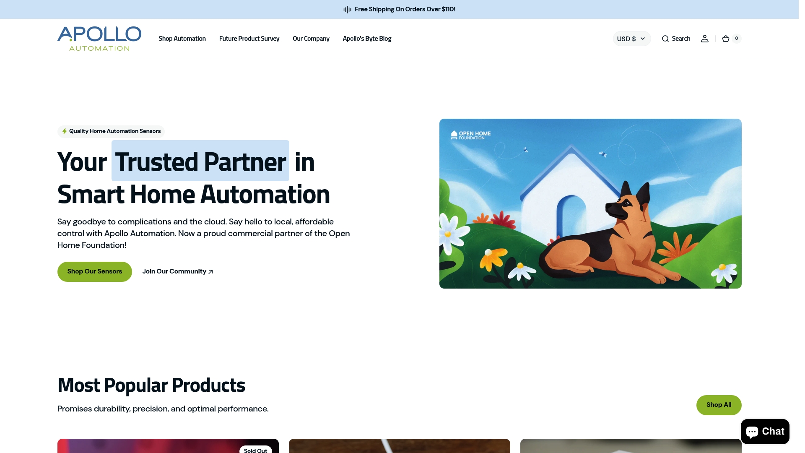Image resolution: width=805 pixels, height=453 pixels.
Task: Click the Trusted Partner highlighted headline
Action: pos(200,161)
